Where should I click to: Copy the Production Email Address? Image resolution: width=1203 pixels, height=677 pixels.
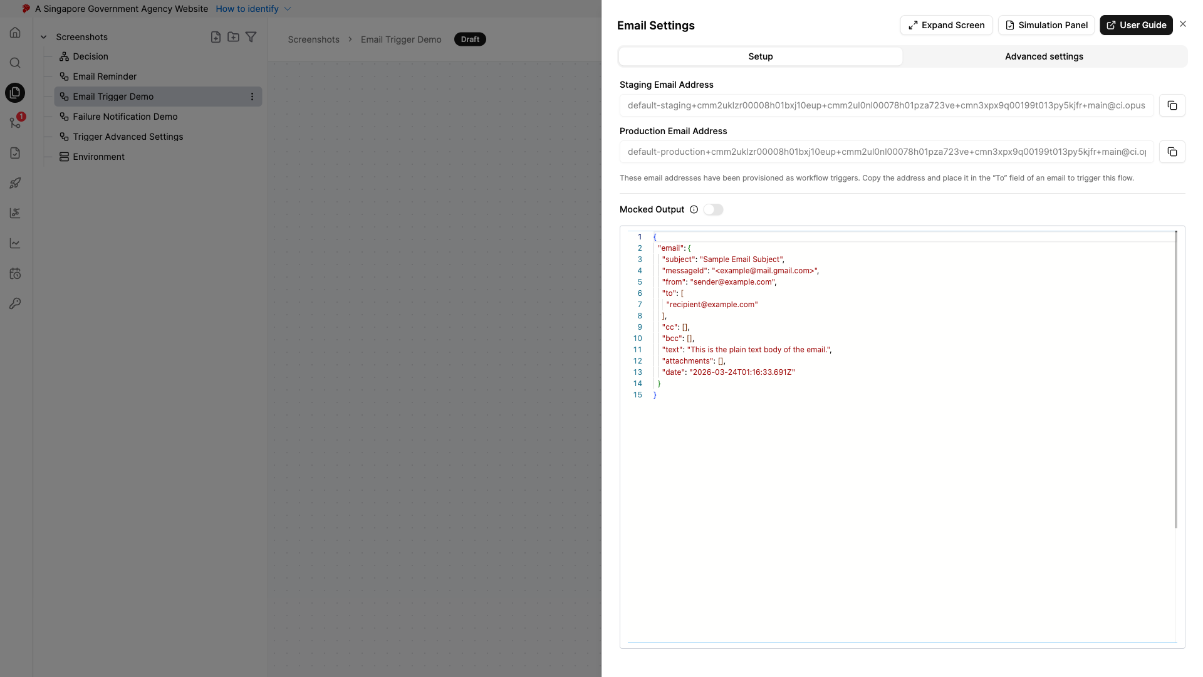1172,152
